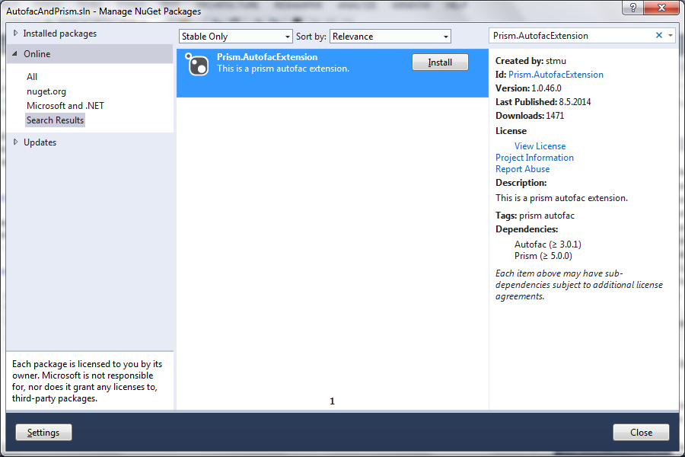Click the Prism.AutofacExtension package icon

point(197,64)
